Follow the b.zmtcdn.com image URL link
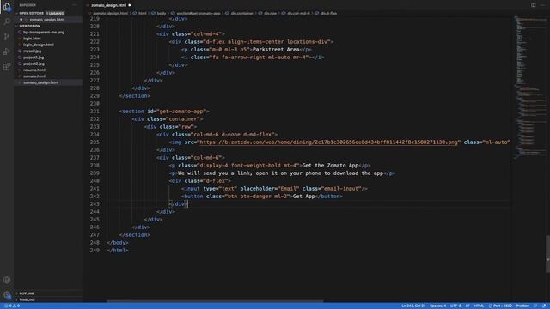Image resolution: width=550 pixels, height=309 pixels. [x=328, y=142]
